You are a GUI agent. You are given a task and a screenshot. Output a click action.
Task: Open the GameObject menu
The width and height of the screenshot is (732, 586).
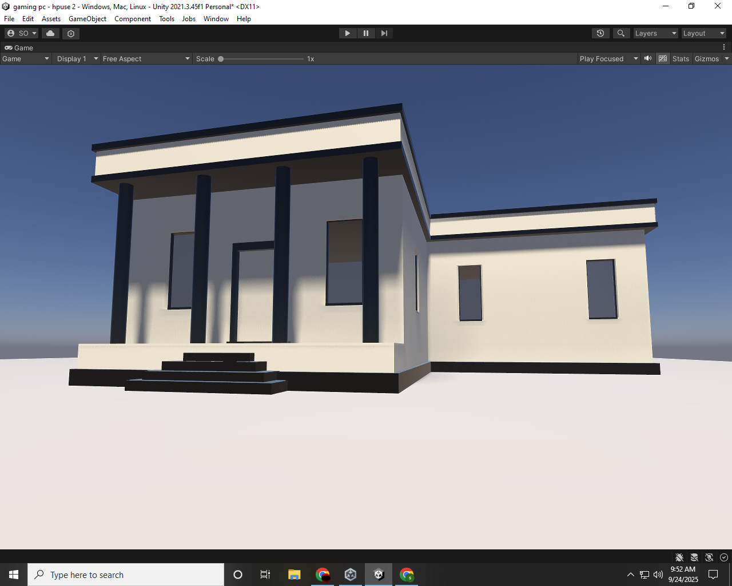(87, 19)
